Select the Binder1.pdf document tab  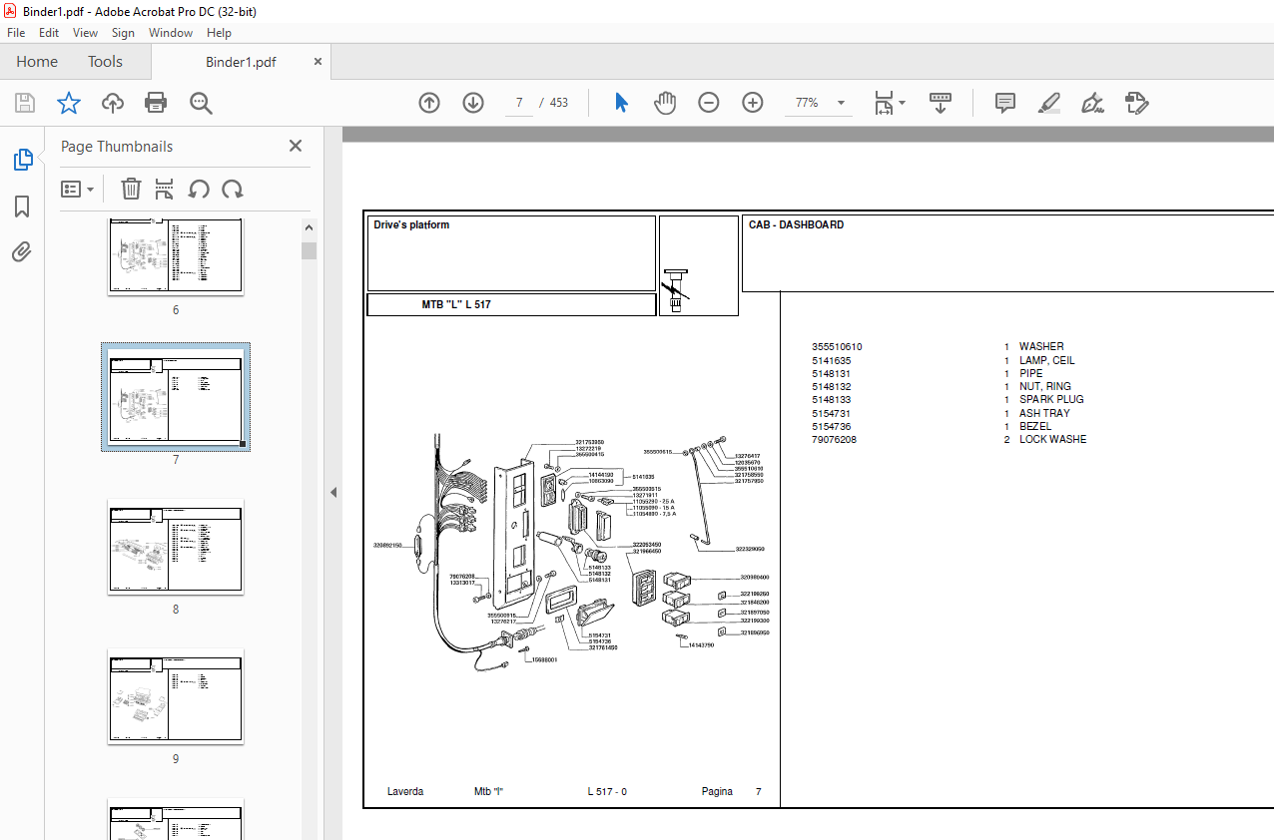coord(241,62)
